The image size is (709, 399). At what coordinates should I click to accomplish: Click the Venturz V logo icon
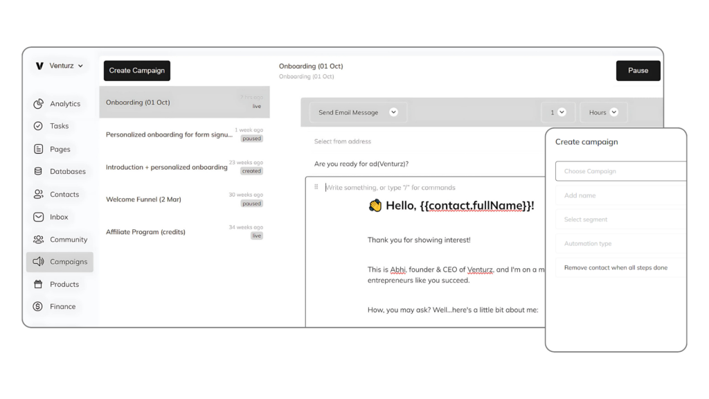(x=39, y=66)
